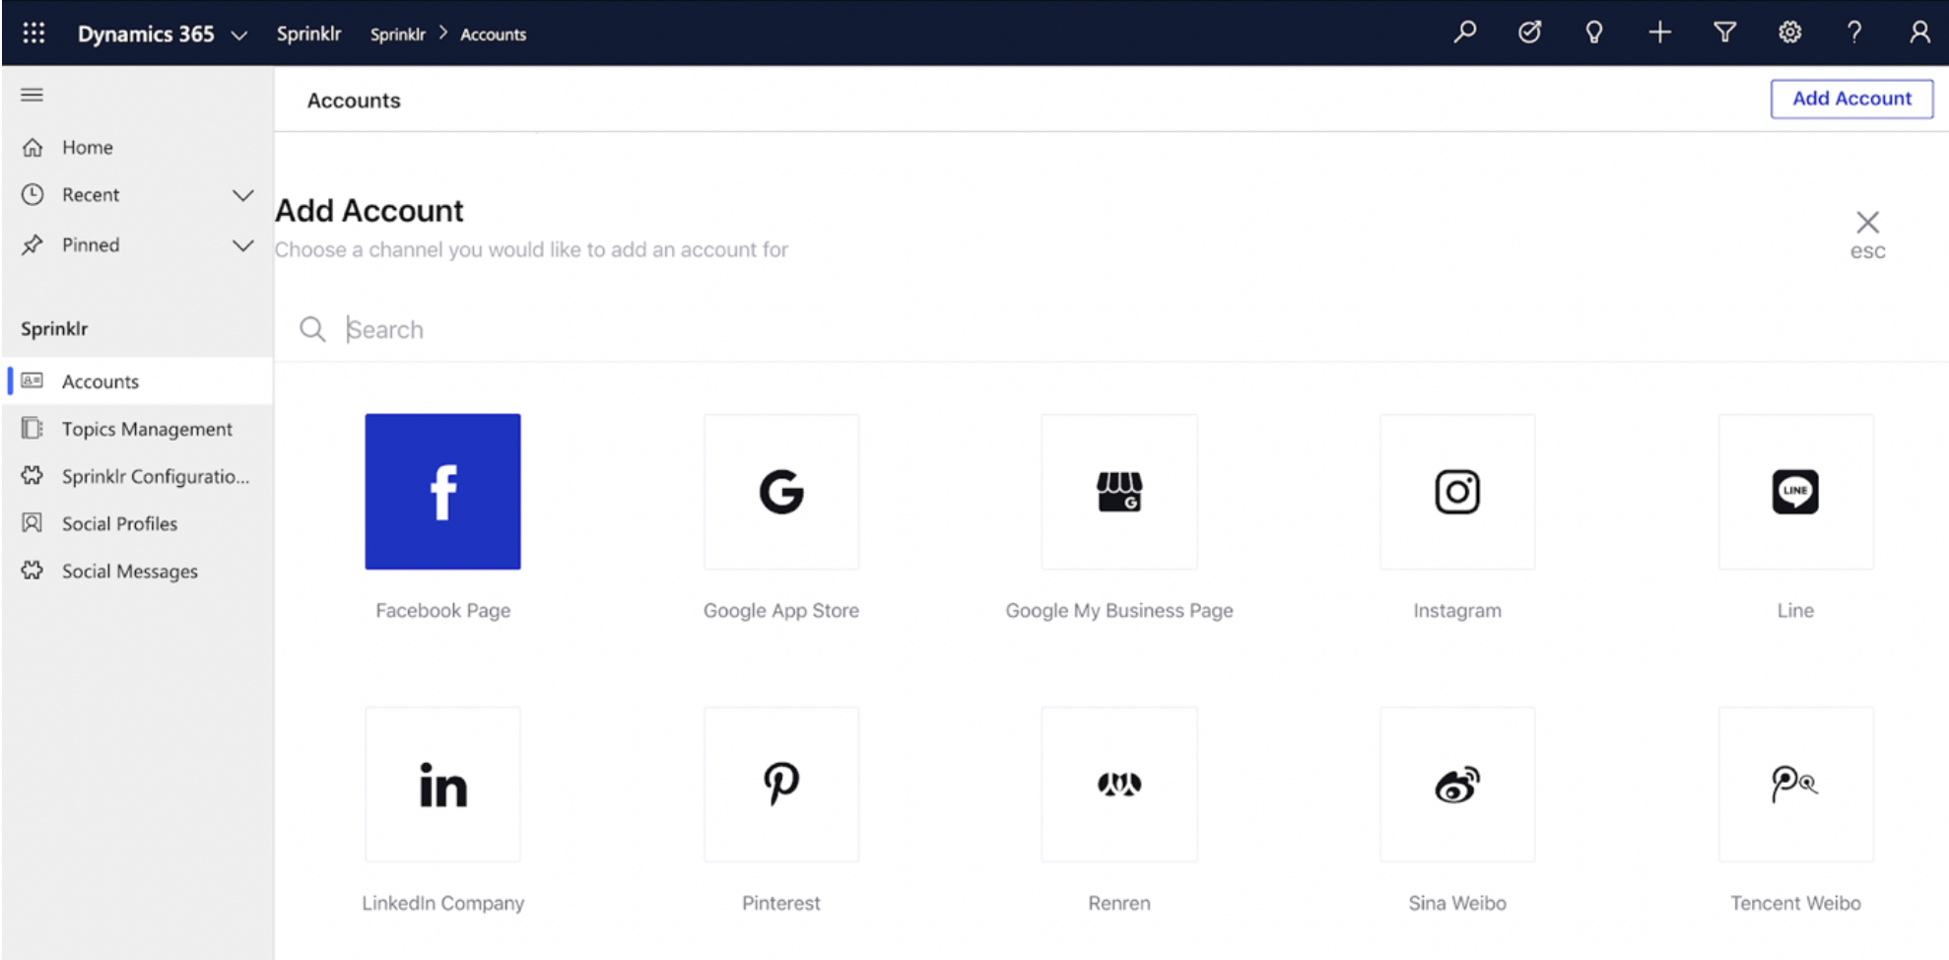Select the Instagram channel tile
The image size is (1949, 960).
pyautogui.click(x=1457, y=491)
